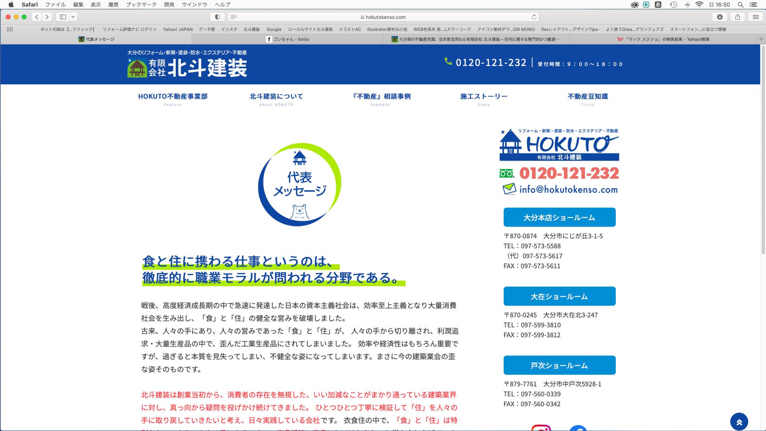Click the phone receiver icon beside 0120-121-232
This screenshot has height=431, width=766.
click(x=448, y=62)
